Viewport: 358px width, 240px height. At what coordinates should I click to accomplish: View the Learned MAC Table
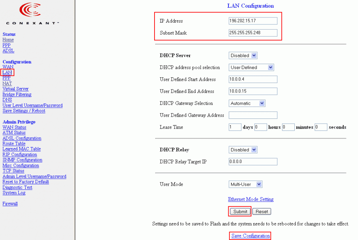tap(21, 149)
